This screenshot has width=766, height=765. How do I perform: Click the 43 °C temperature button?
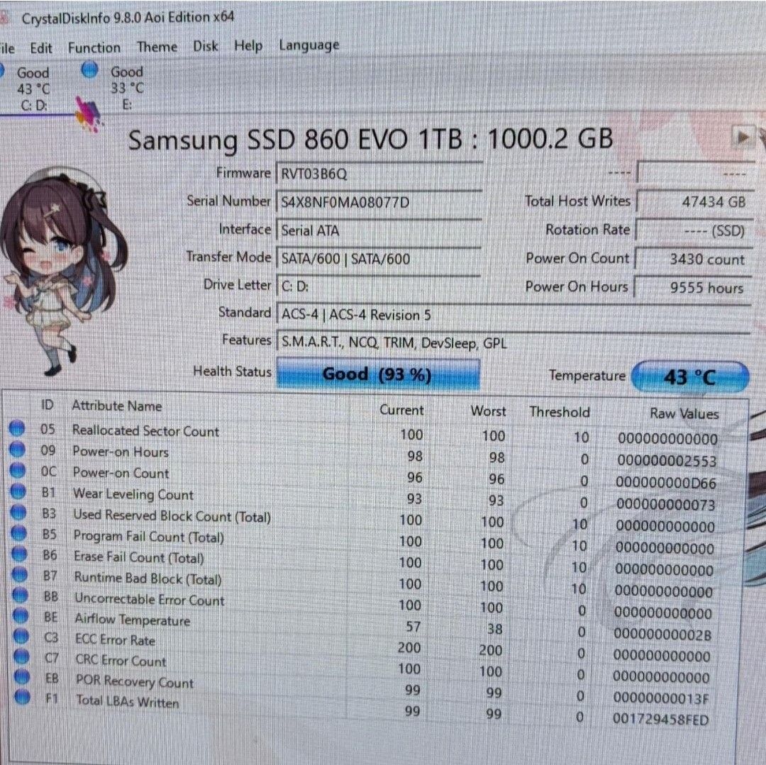[690, 376]
